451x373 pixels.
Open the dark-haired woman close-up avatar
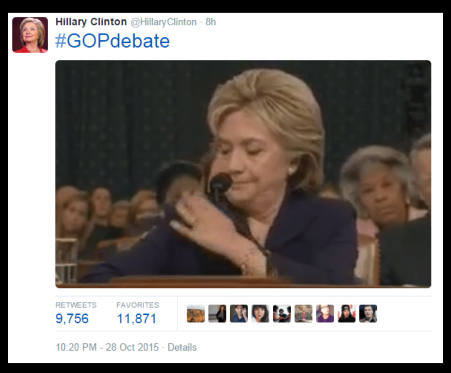click(260, 314)
